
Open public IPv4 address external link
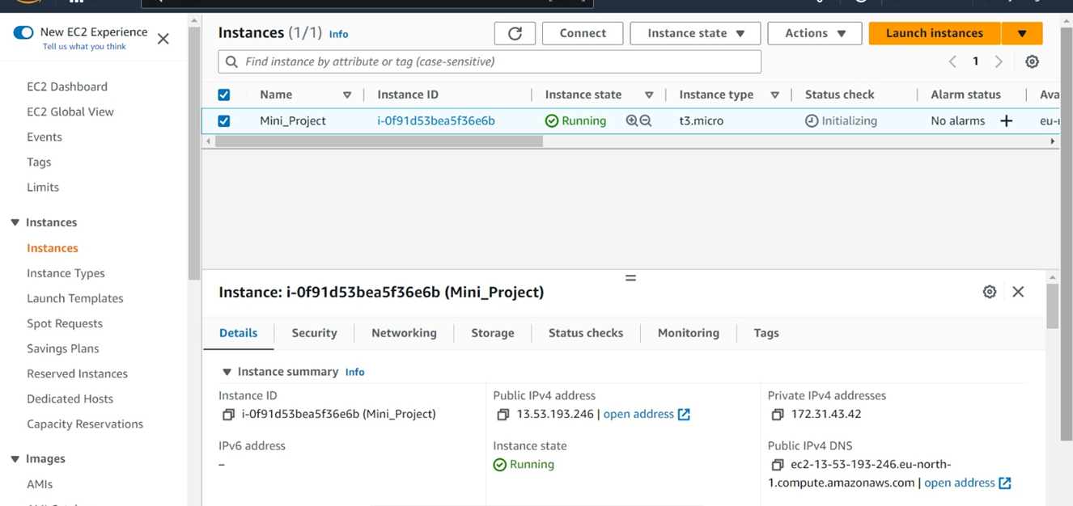(x=647, y=414)
